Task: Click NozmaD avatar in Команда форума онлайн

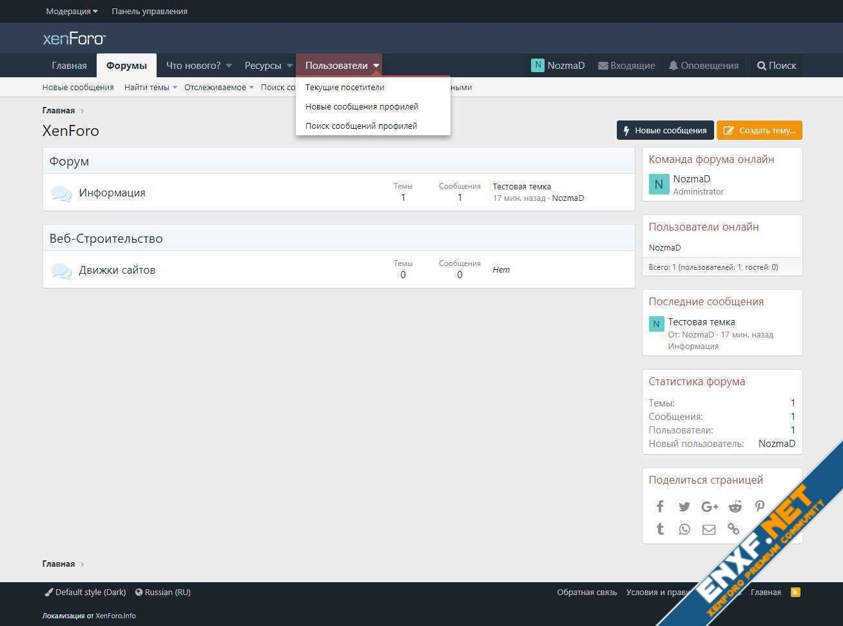Action: point(658,185)
